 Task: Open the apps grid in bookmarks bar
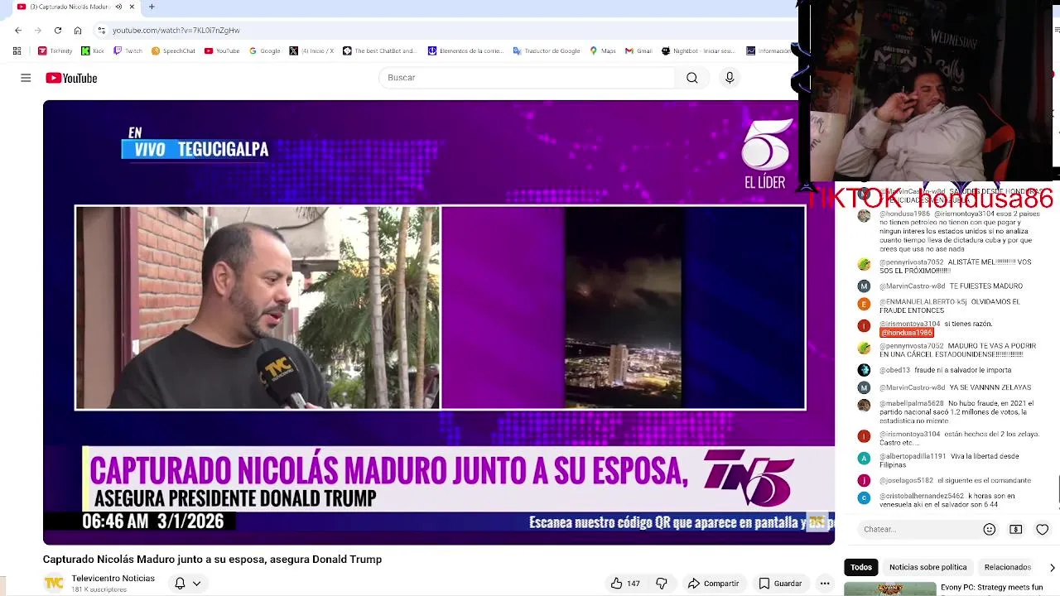click(x=17, y=50)
